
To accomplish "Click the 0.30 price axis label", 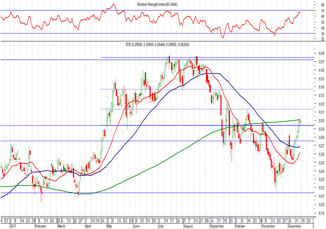I will point(322,121).
